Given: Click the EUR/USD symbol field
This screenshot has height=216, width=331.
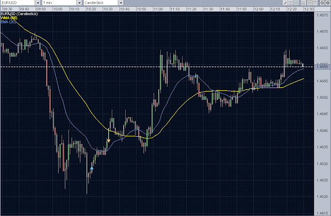Looking at the screenshot, I should tap(18, 3).
